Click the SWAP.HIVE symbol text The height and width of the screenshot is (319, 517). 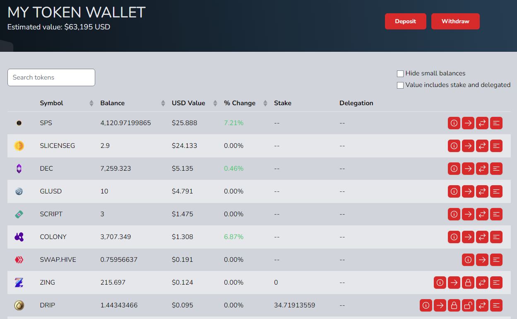click(x=58, y=260)
